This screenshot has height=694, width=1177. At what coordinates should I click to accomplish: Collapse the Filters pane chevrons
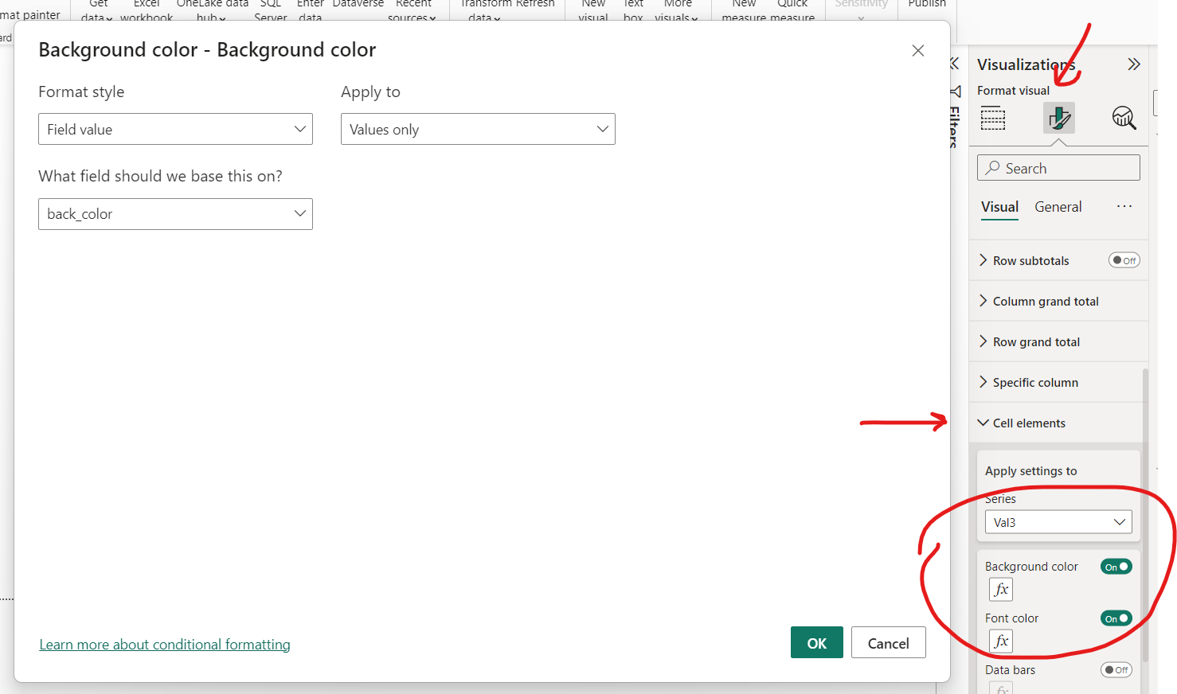(x=954, y=64)
